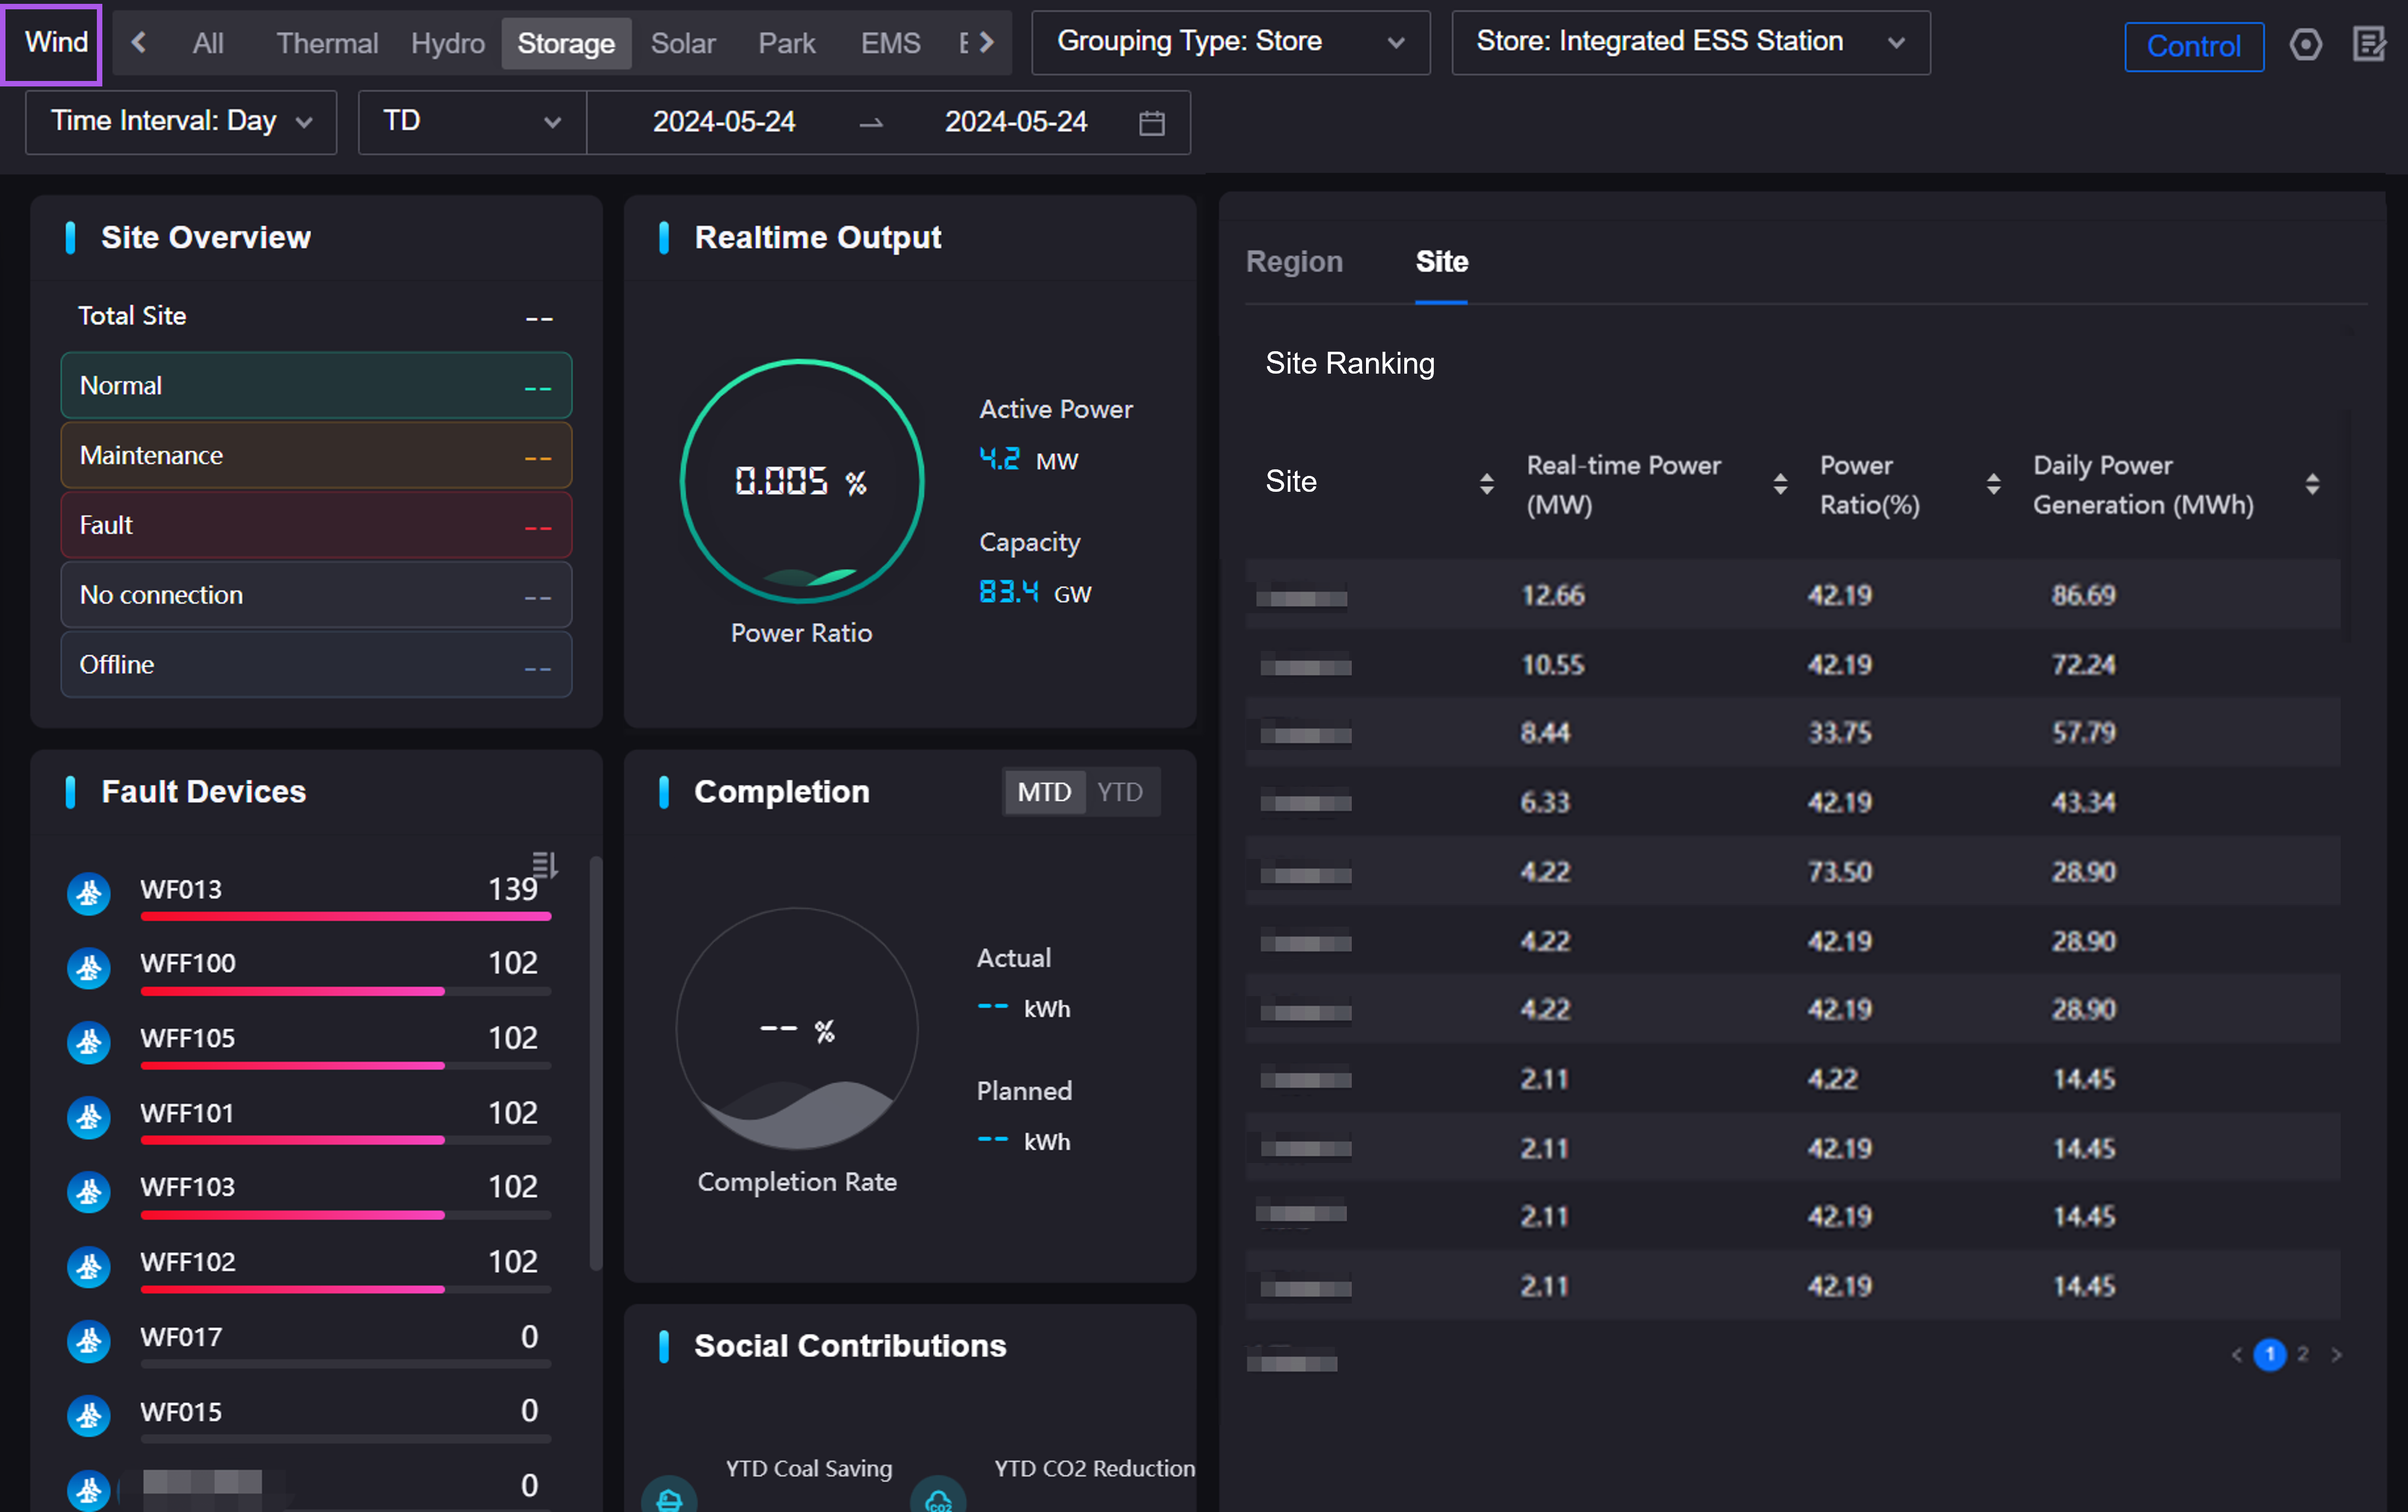Viewport: 2408px width, 1512px height.
Task: Select the Hydro category tab
Action: [447, 43]
